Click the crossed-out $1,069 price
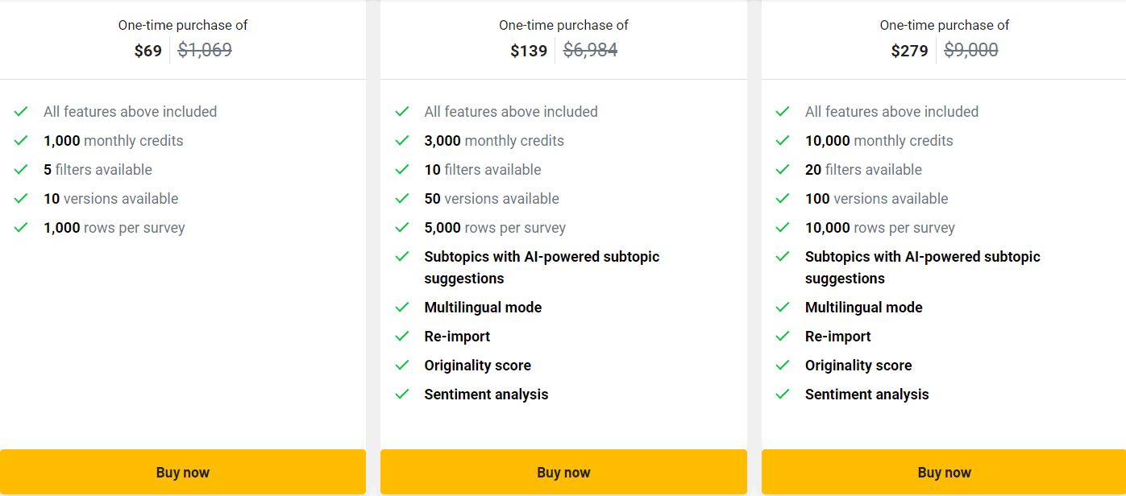 pyautogui.click(x=204, y=50)
